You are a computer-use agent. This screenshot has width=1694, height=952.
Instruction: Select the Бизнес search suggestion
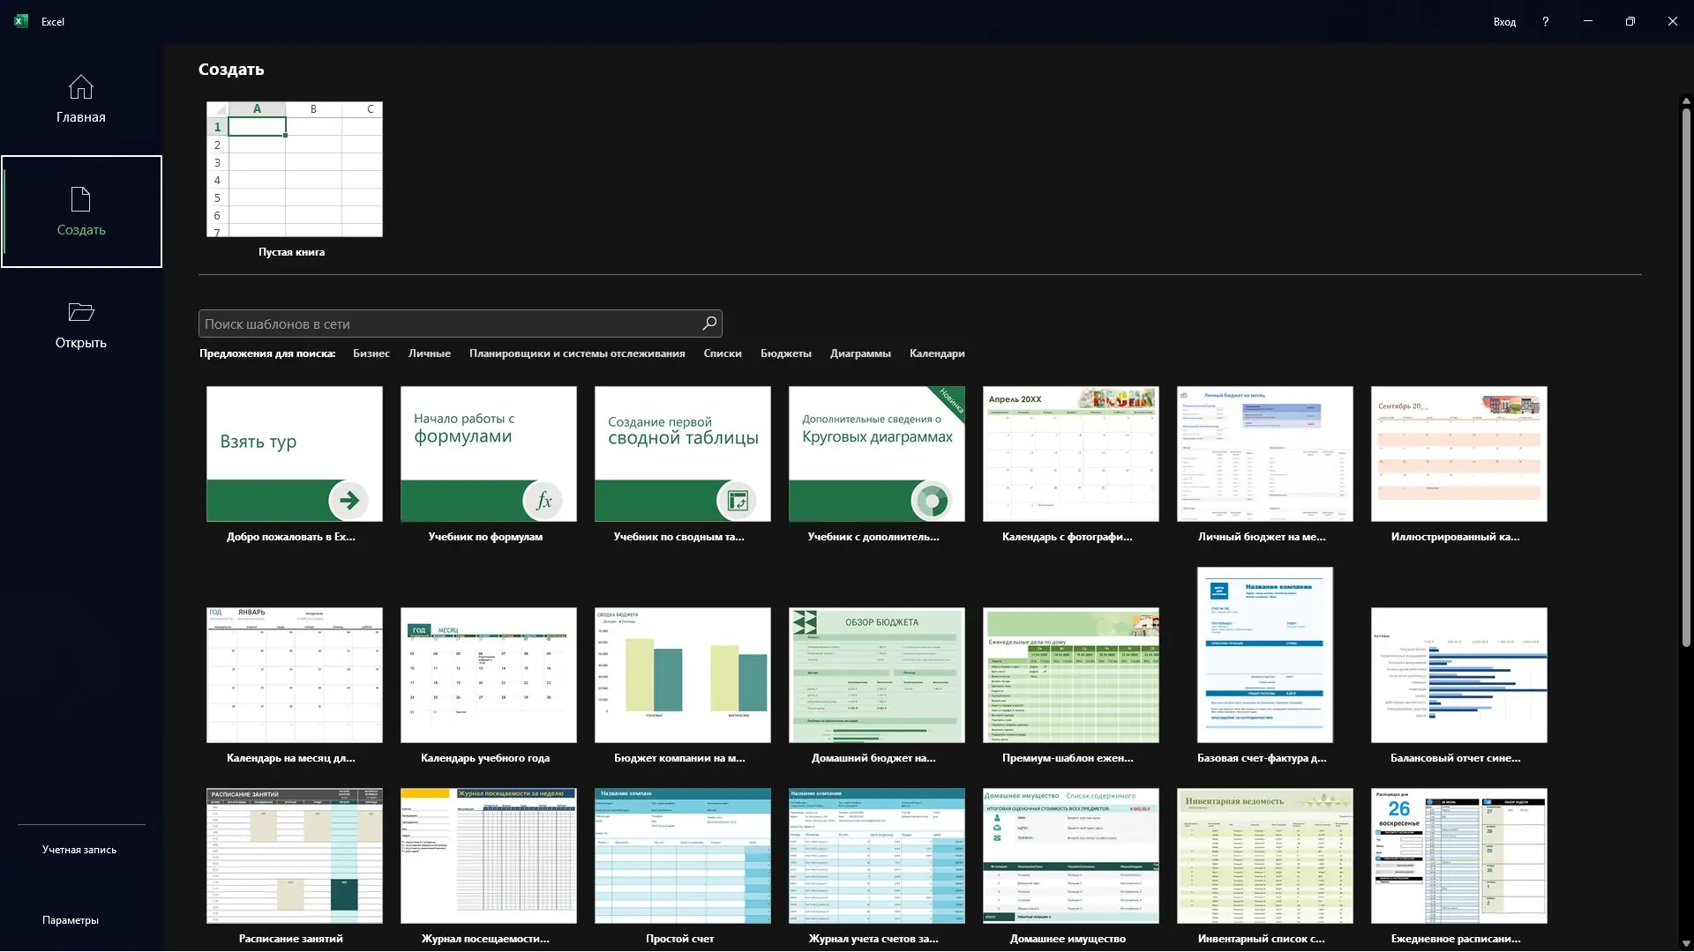point(371,353)
